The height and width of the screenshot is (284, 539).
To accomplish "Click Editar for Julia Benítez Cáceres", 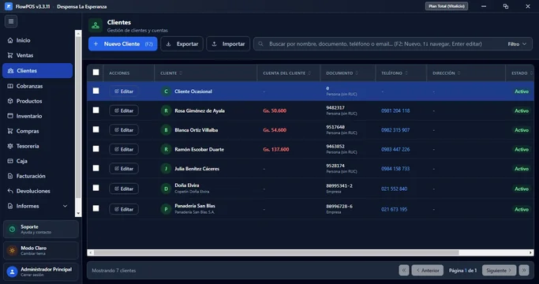I will 124,169.
